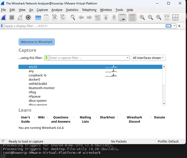
Task: Zoom out main window text
Action: [150, 17]
